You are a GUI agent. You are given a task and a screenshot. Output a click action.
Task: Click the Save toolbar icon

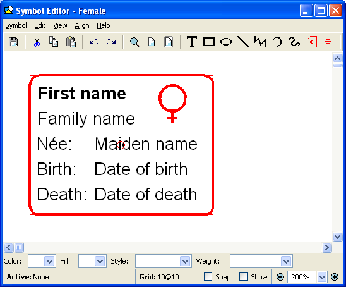[x=13, y=42]
